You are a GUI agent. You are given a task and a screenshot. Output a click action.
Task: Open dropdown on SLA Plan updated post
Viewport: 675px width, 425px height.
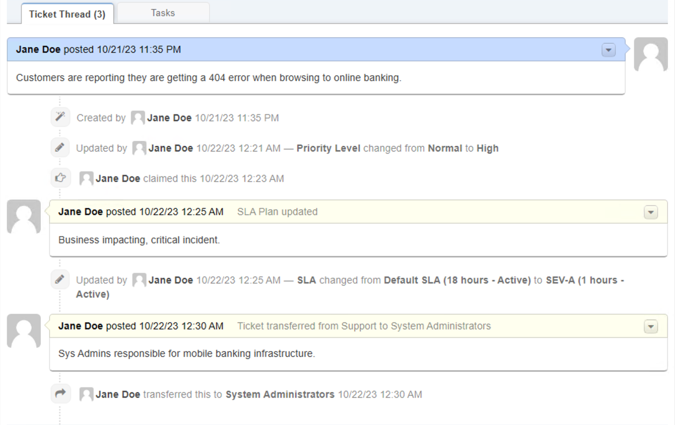coord(650,212)
